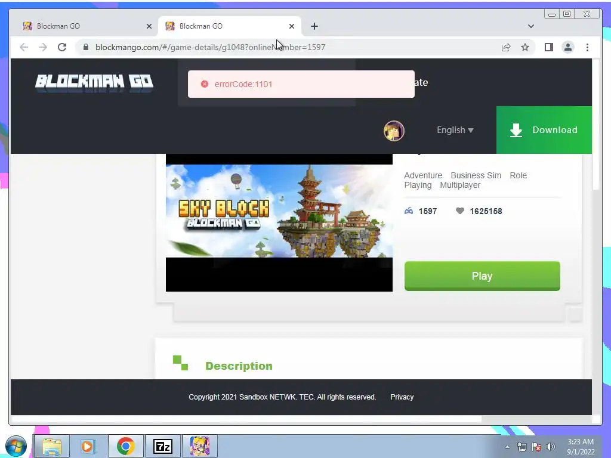Click the Sky Block game banner
The image size is (611, 458).
(x=279, y=211)
